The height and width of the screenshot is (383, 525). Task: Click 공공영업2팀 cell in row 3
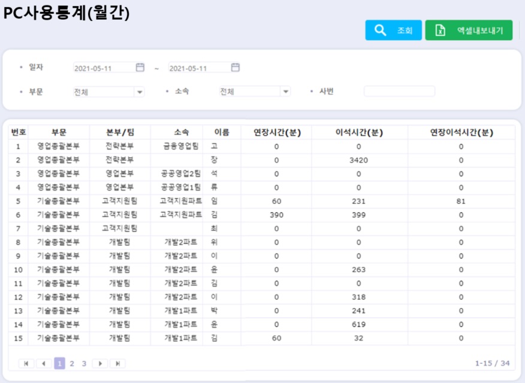click(181, 174)
